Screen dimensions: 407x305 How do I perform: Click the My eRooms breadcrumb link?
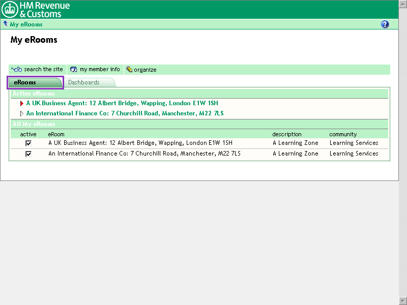(26, 24)
